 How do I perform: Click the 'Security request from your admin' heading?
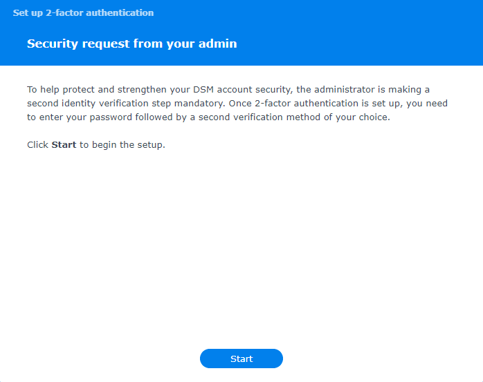[x=131, y=44]
